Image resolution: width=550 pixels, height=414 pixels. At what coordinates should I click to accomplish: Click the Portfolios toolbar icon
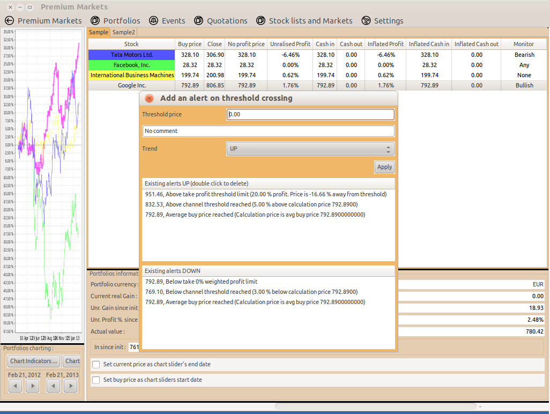click(95, 21)
